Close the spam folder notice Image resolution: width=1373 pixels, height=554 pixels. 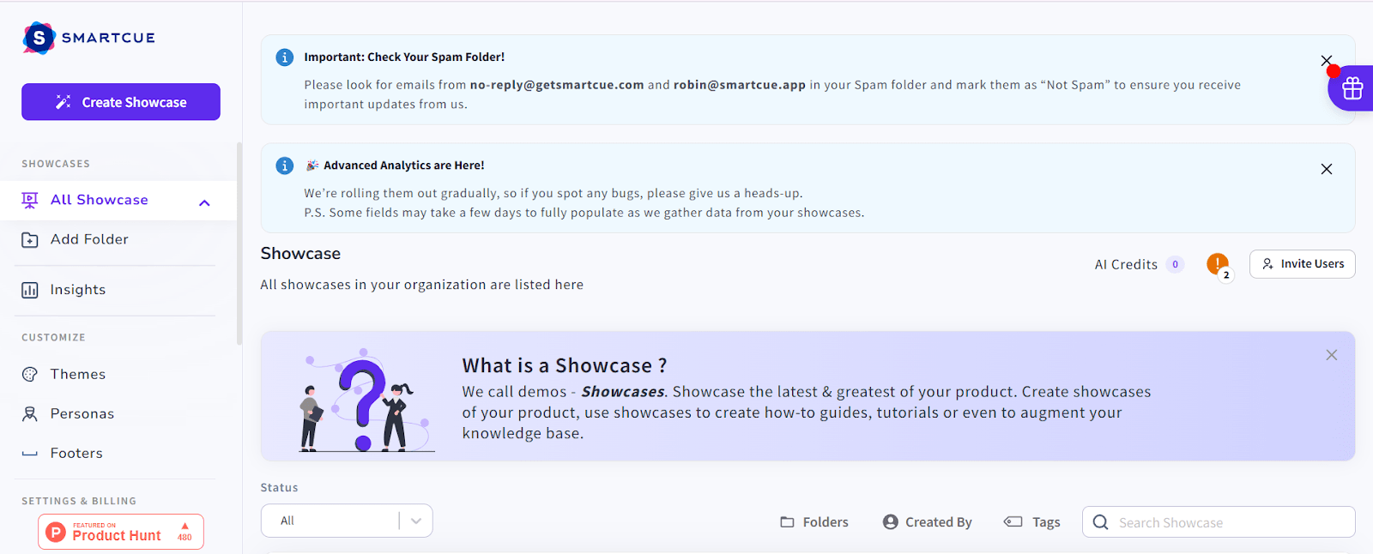(x=1327, y=61)
